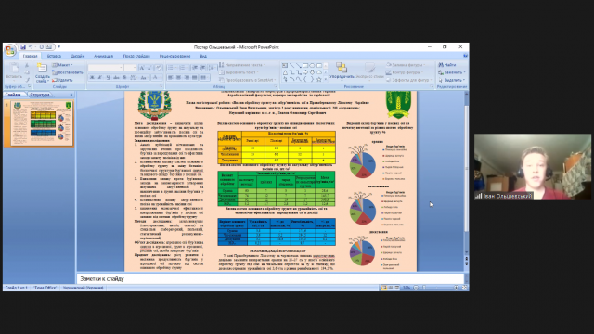Open the Главная ribbon tab
This screenshot has height=334, width=594.
point(30,56)
